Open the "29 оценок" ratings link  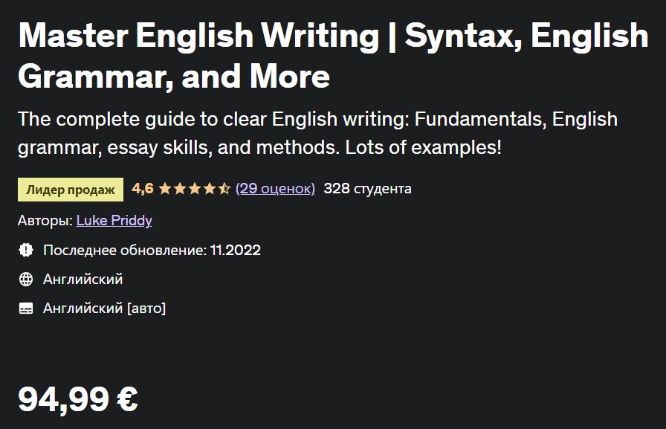coord(275,189)
